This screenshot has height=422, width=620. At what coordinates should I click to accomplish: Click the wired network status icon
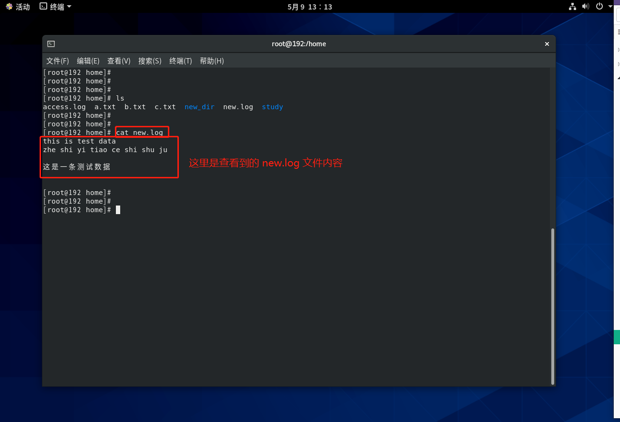(x=572, y=7)
